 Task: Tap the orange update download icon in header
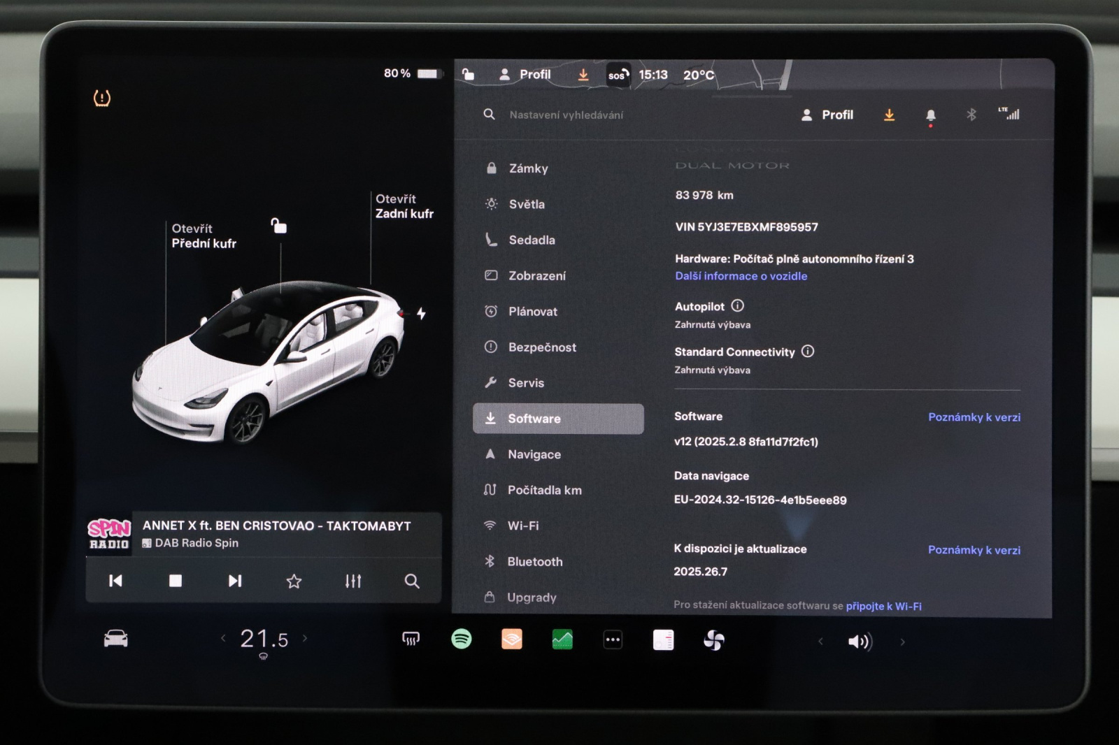889,115
